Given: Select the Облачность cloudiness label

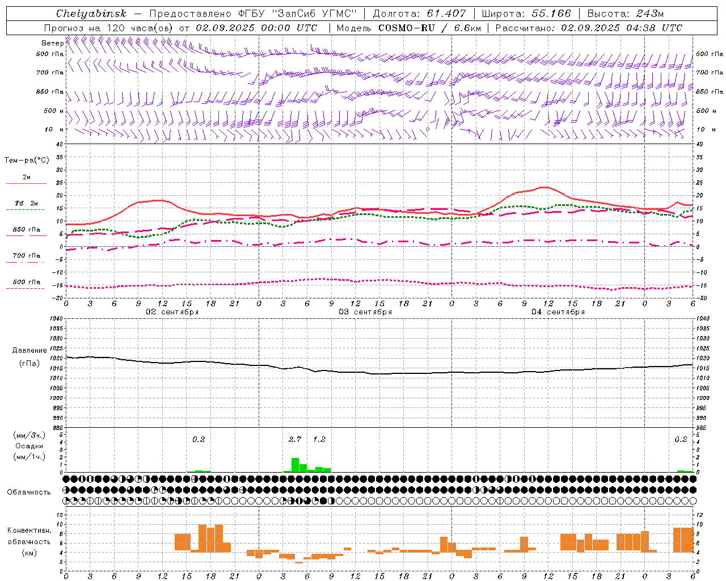Looking at the screenshot, I should pos(29,492).
